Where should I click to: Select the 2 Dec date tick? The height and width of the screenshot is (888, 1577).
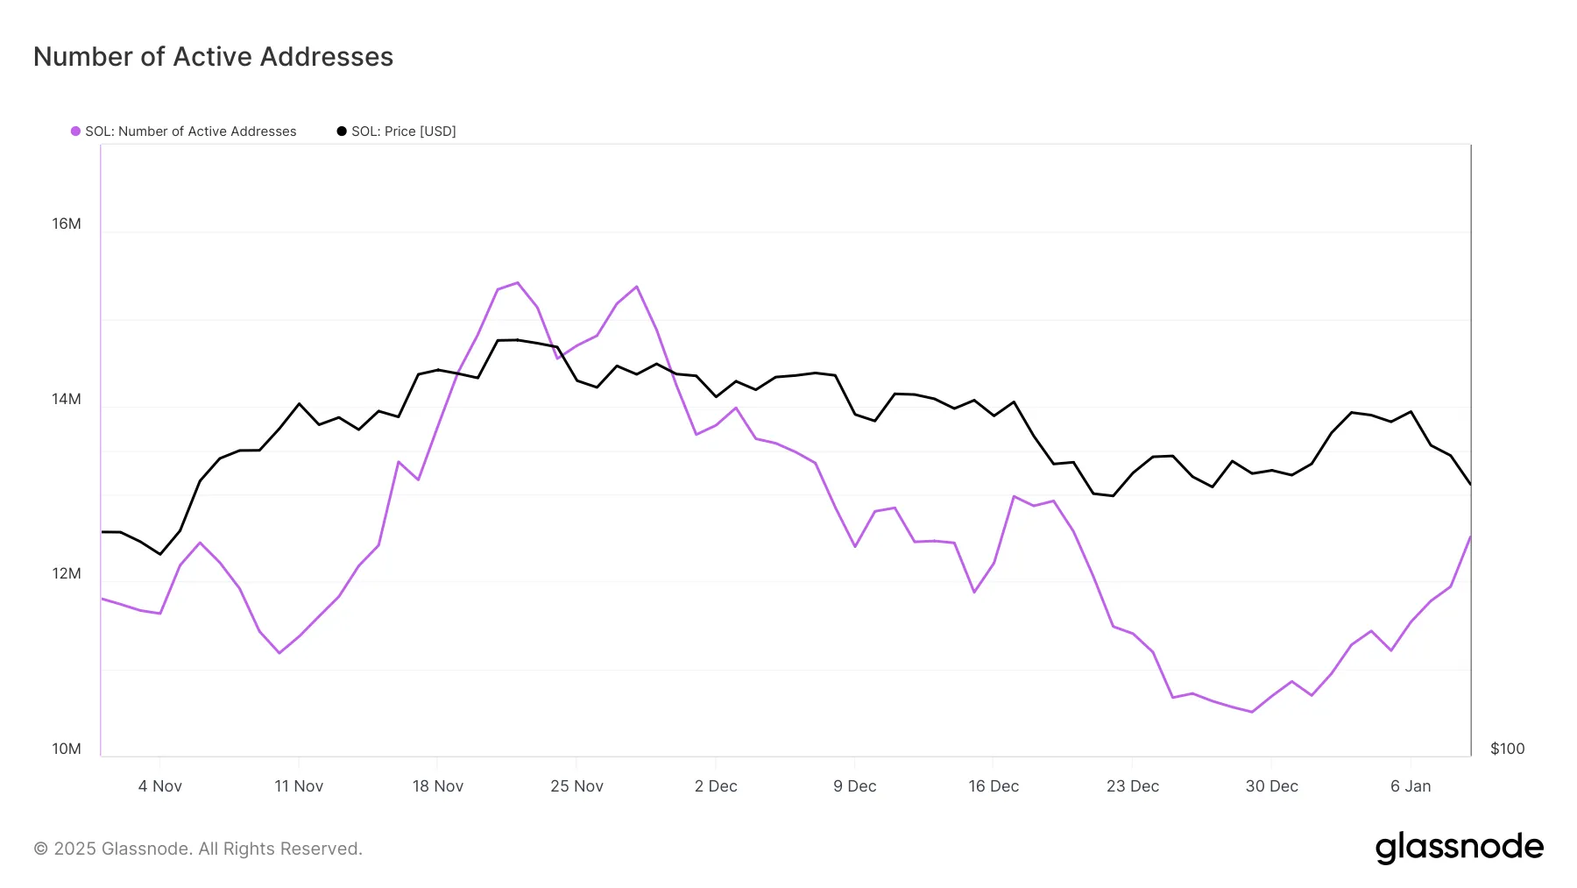[x=716, y=786]
